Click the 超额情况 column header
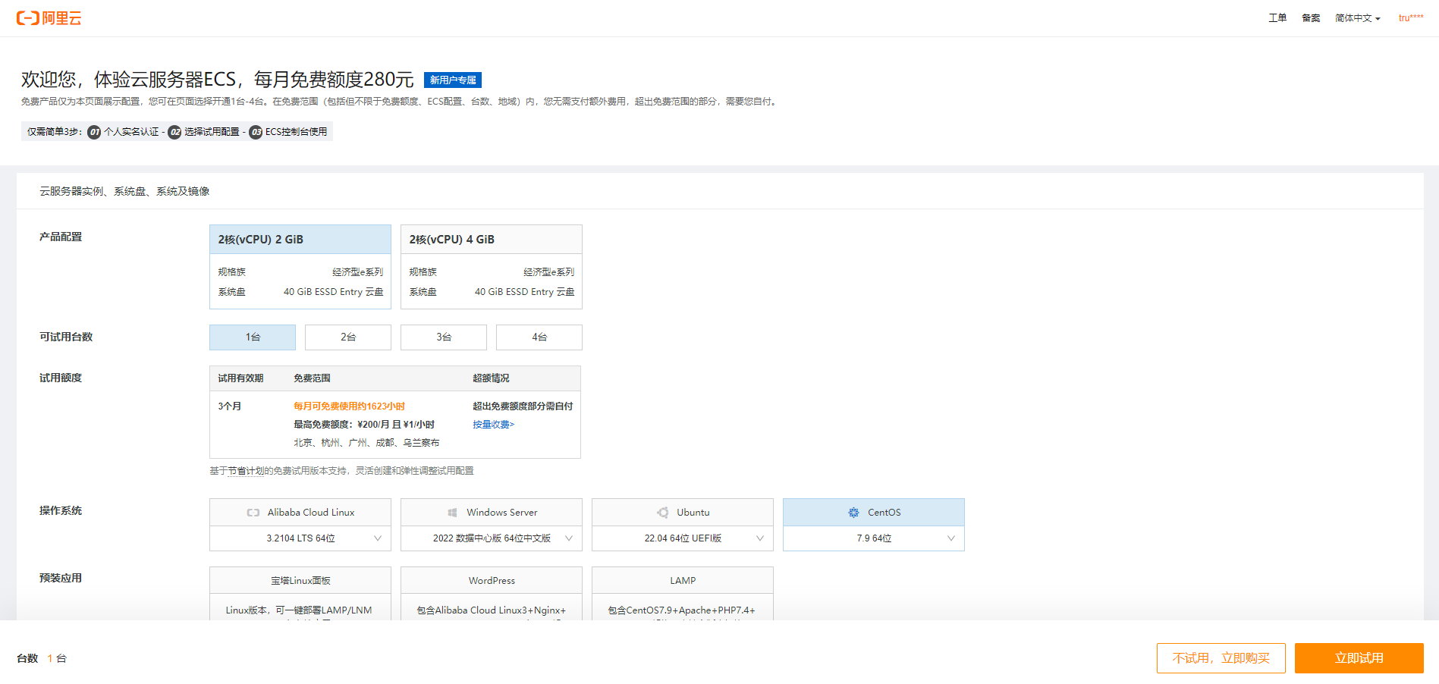1439x684 pixels. pyautogui.click(x=491, y=378)
